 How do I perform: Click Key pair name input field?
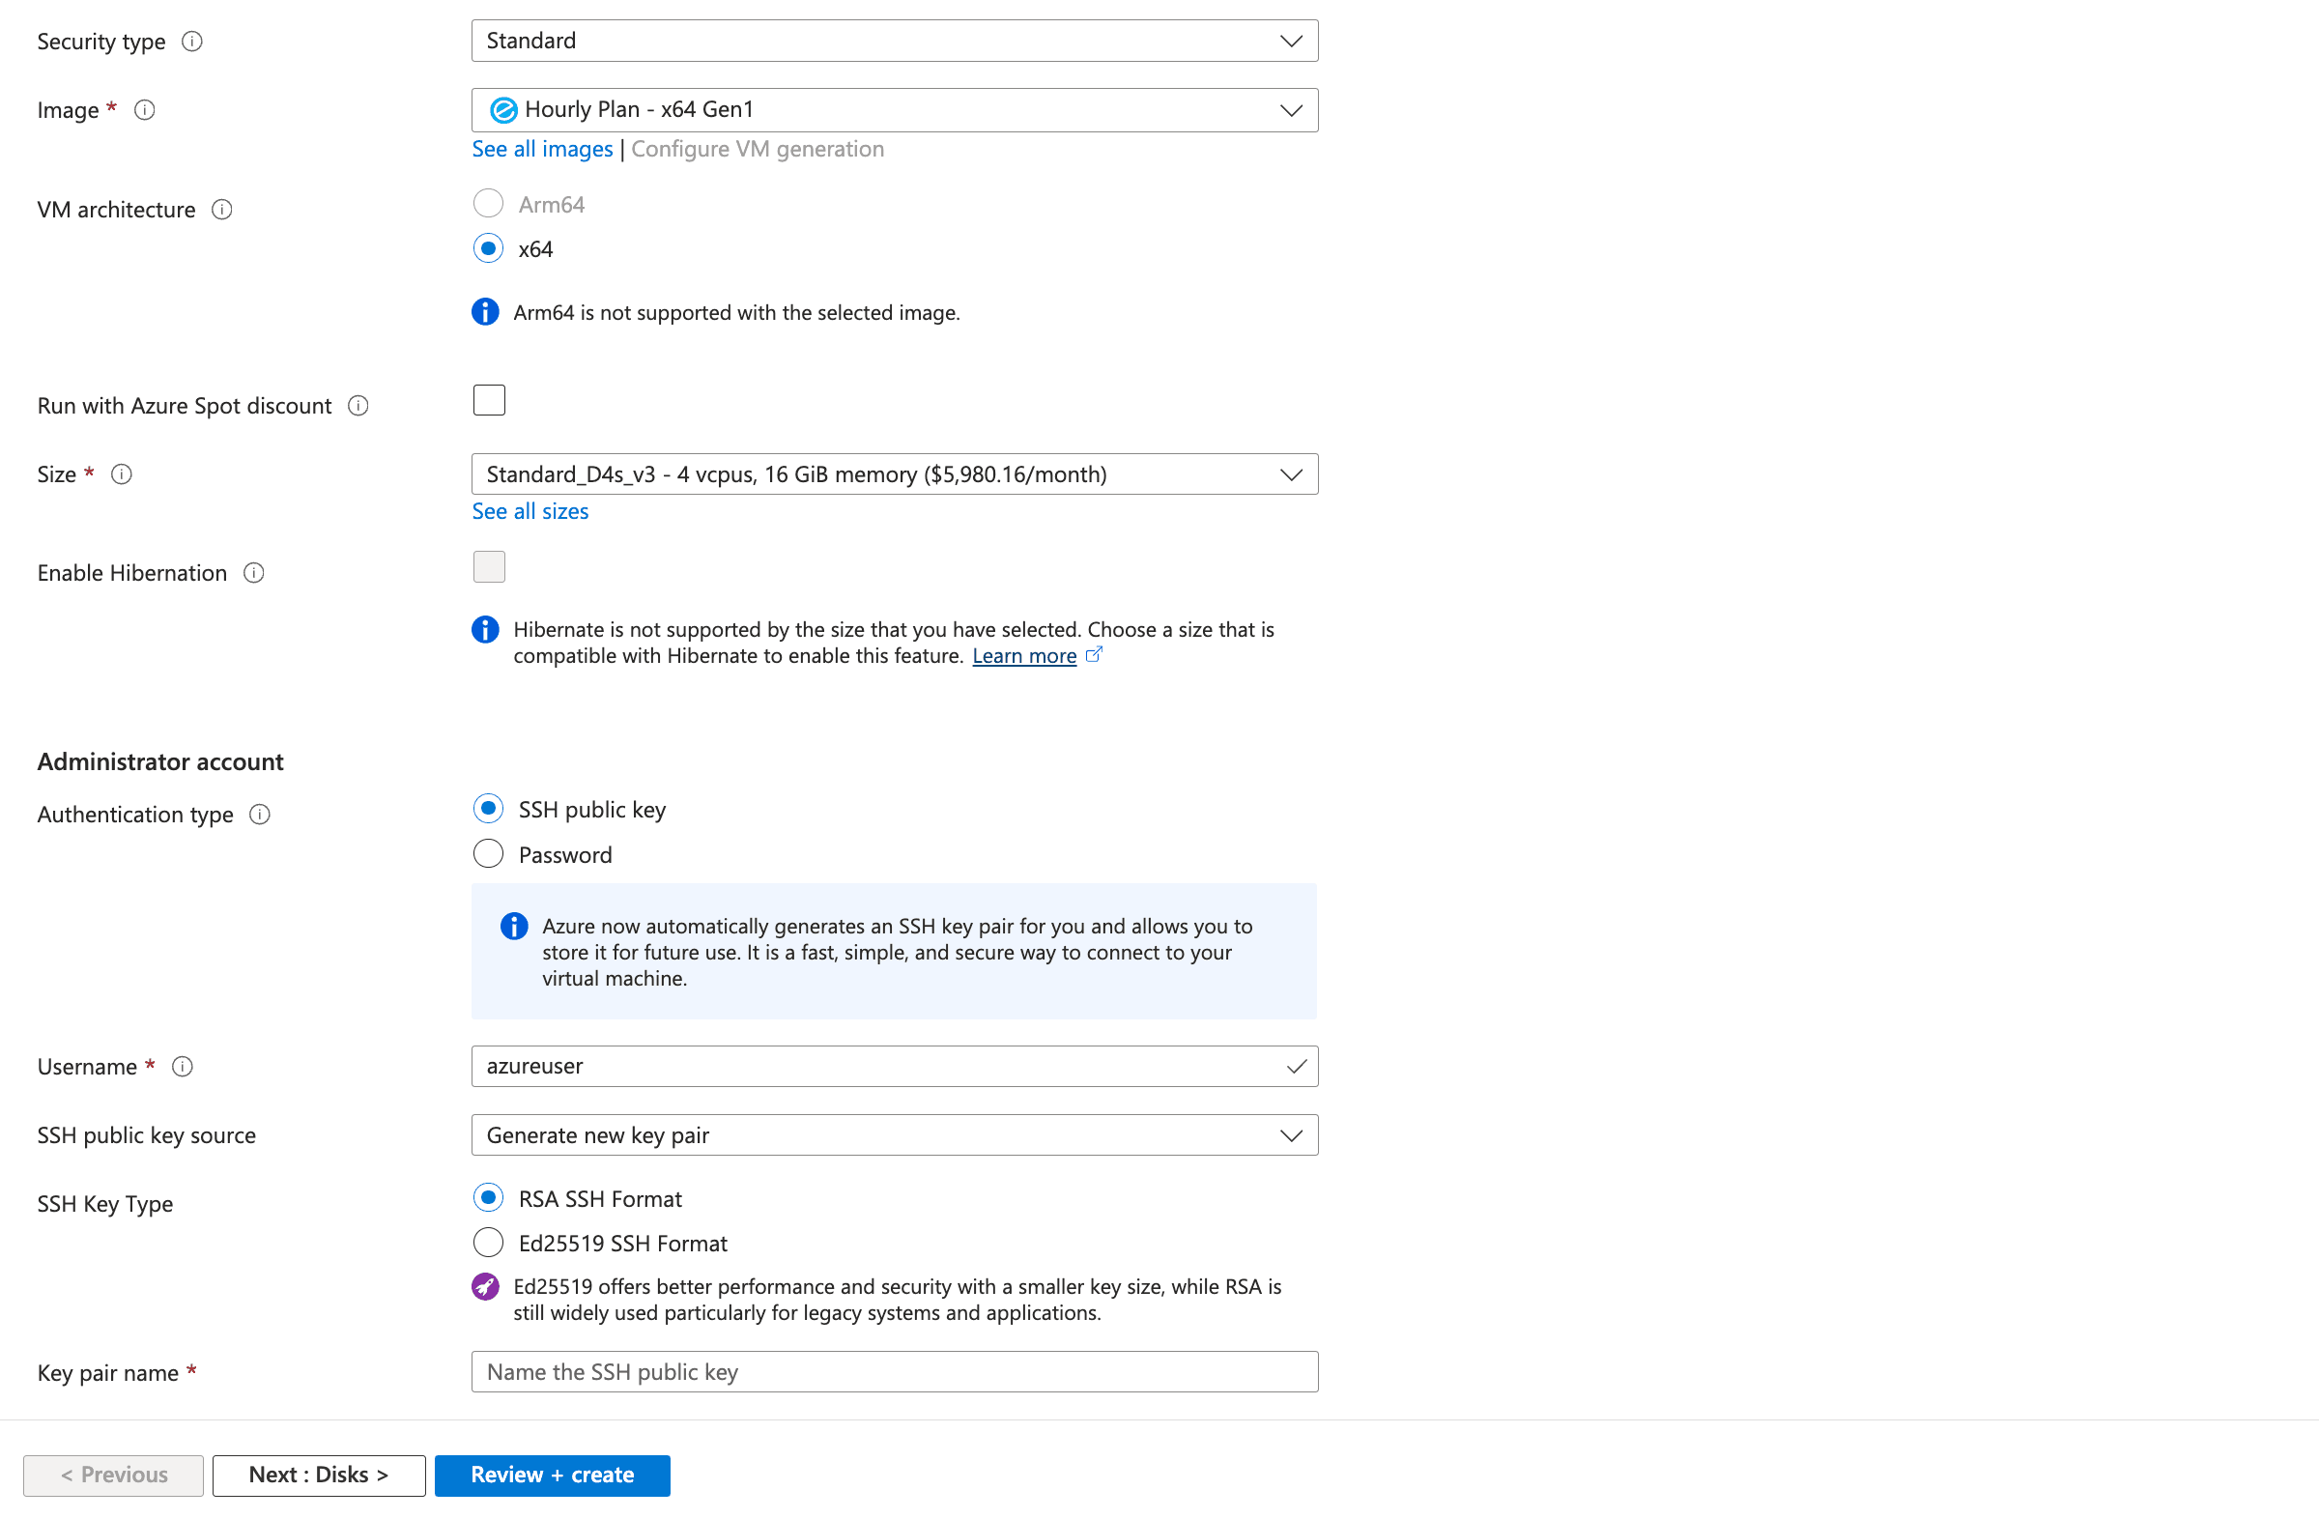894,1372
